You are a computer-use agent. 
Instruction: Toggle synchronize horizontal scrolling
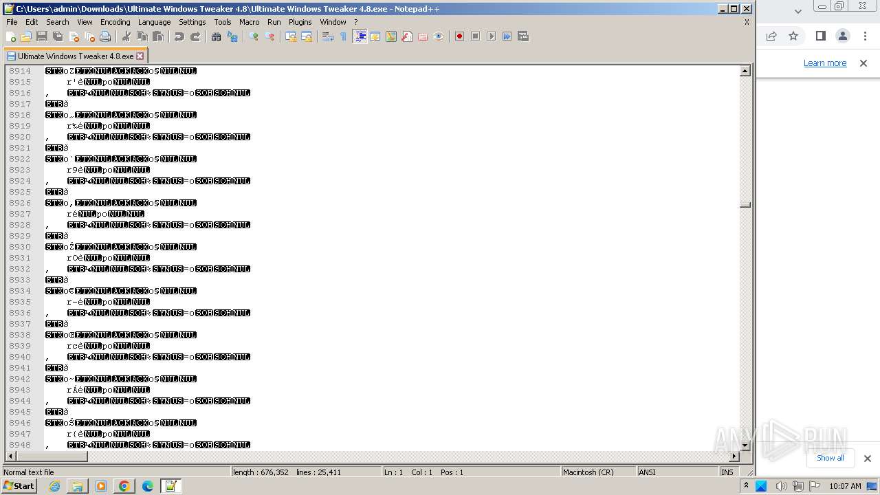[307, 36]
